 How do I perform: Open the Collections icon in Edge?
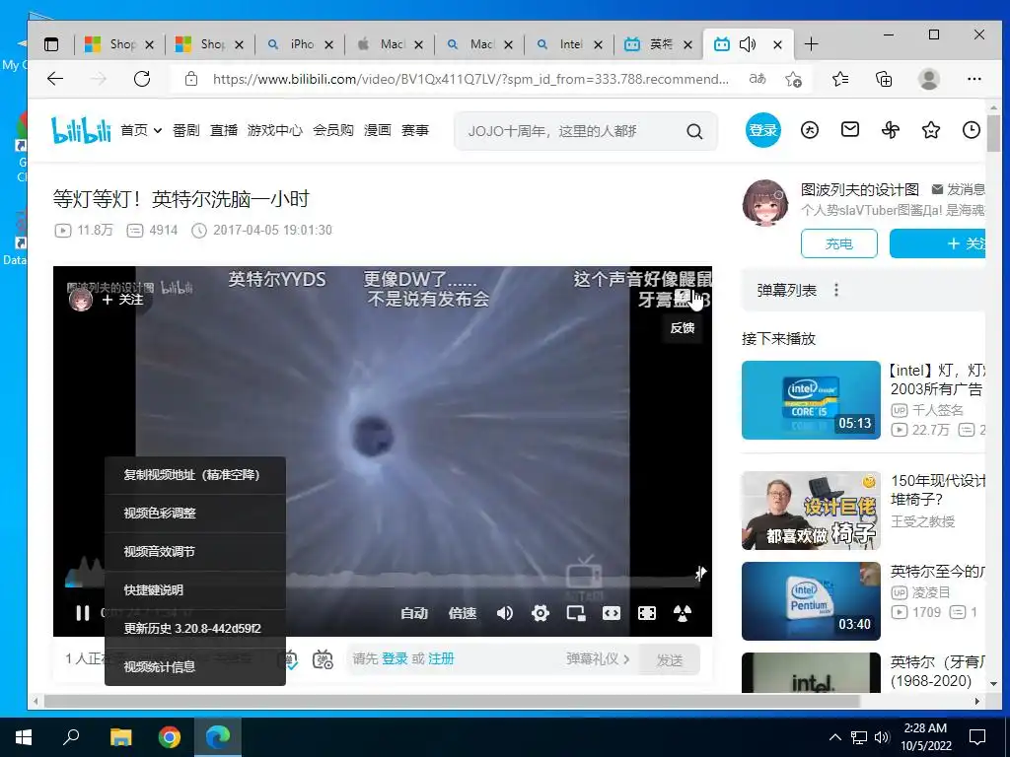pos(884,79)
